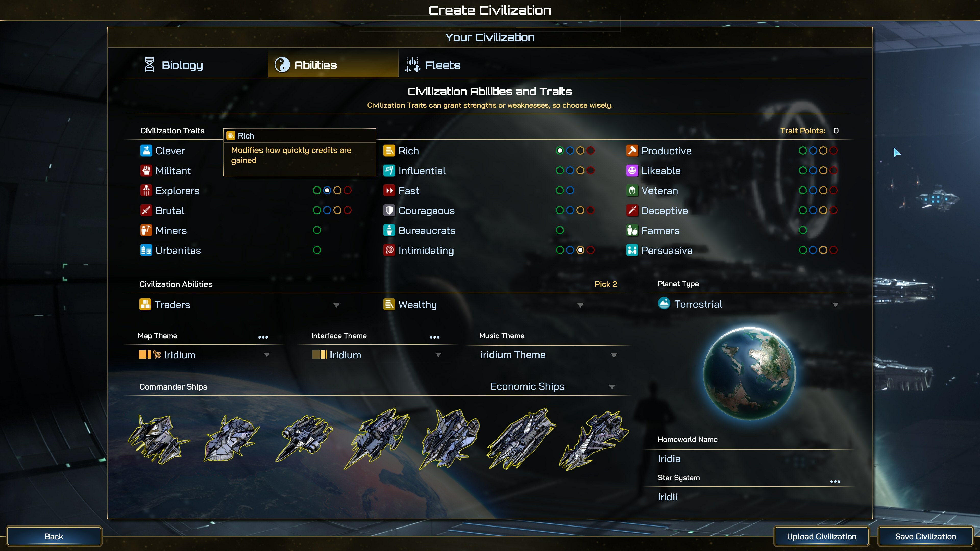Click the Courageous shield icon
980x551 pixels.
click(389, 210)
